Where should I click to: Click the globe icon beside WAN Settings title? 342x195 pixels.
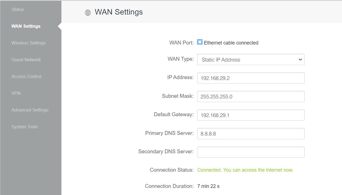click(88, 13)
